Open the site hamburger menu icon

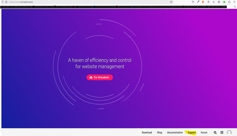click(222, 133)
